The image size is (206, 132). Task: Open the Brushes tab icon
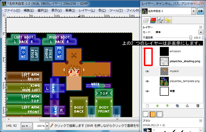coord(146,114)
